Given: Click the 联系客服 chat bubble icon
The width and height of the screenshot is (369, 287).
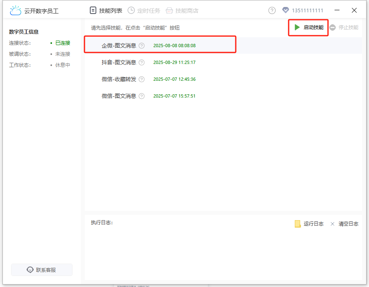Looking at the screenshot, I should 30,270.
